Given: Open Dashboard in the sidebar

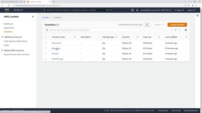Looking at the screenshot, I should (x=9, y=24).
